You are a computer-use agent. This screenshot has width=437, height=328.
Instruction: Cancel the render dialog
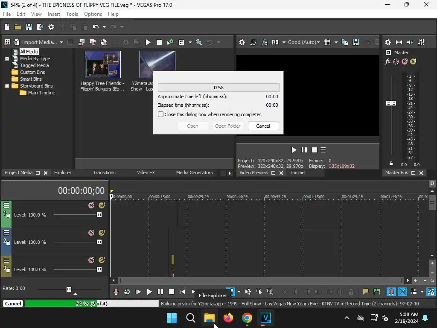point(263,126)
